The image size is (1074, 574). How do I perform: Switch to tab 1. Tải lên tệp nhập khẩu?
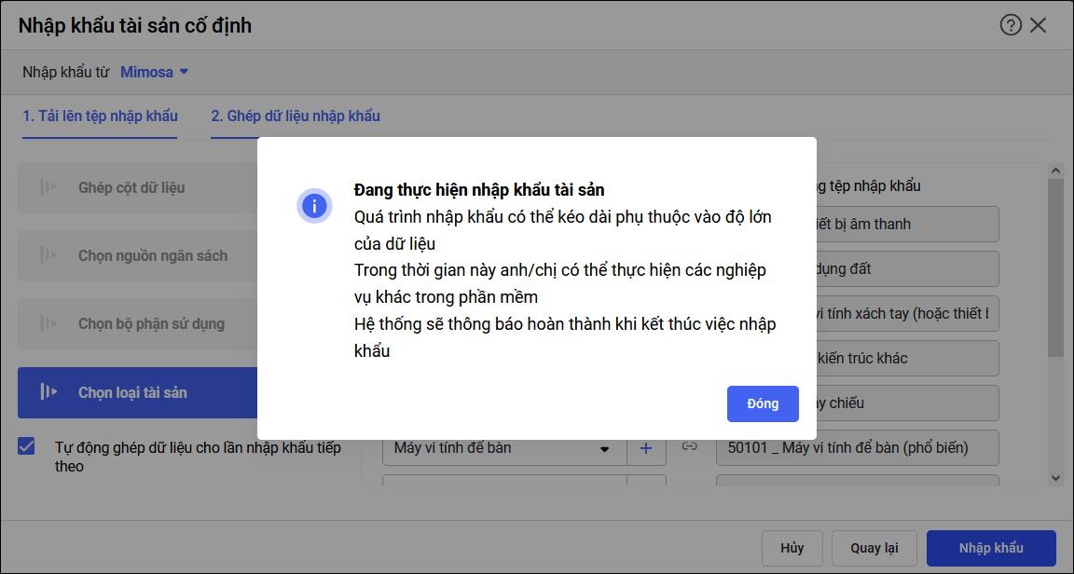pyautogui.click(x=100, y=116)
